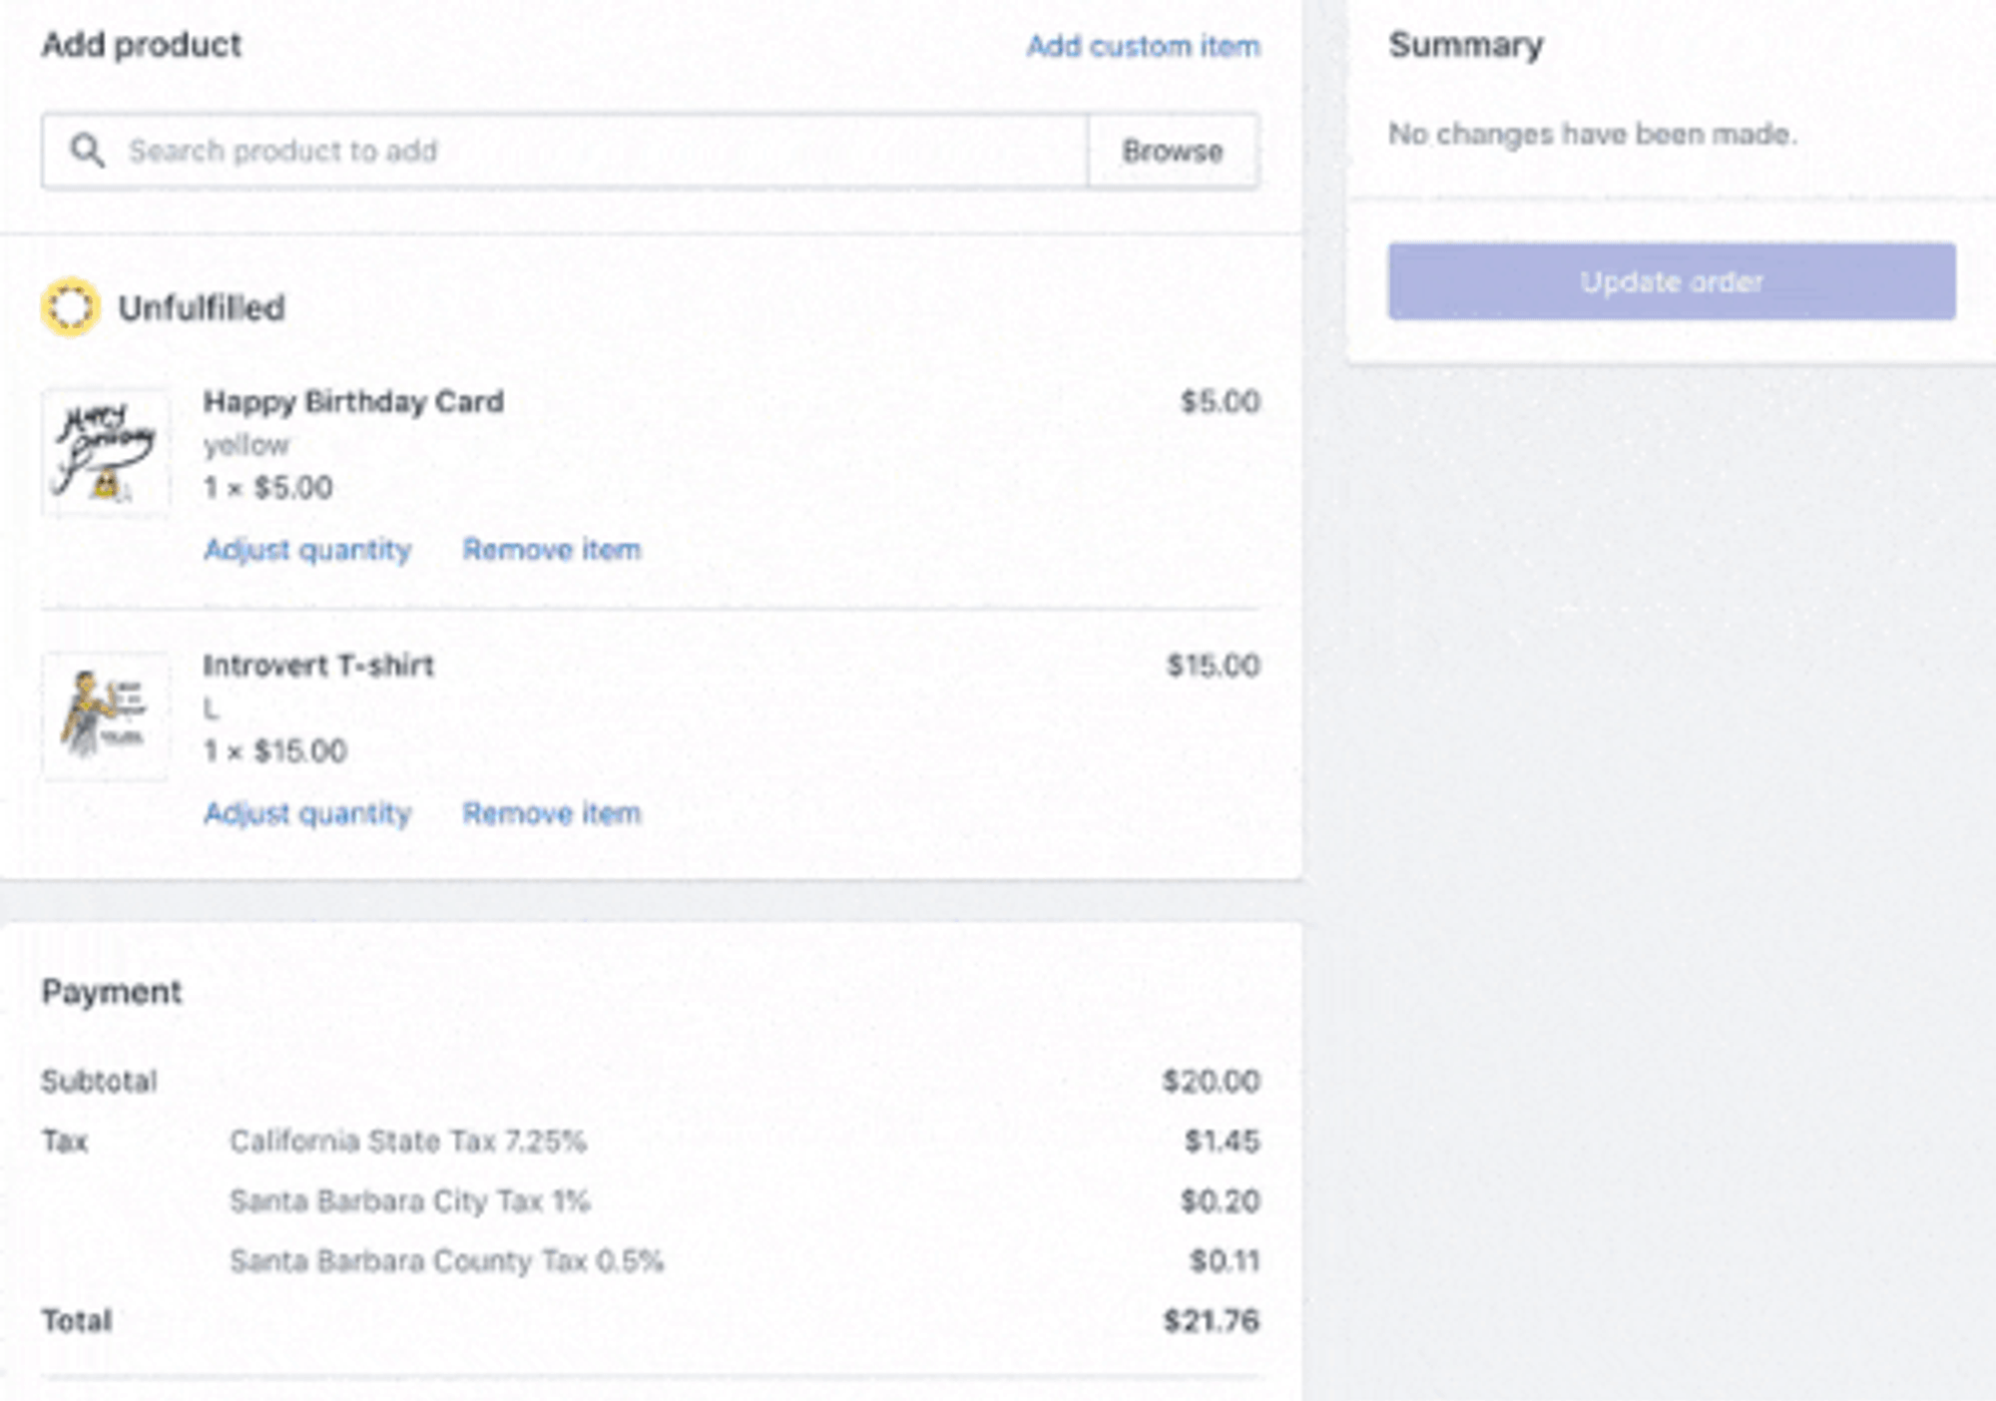Click the search magnifier icon
This screenshot has width=1996, height=1401.
[x=87, y=152]
